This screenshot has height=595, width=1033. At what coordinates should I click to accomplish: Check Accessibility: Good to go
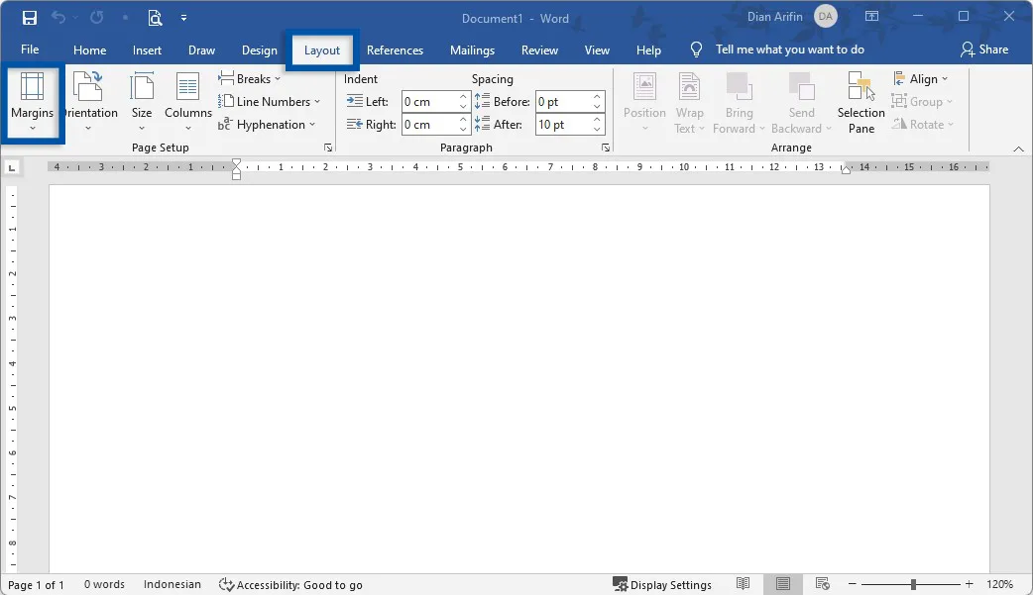(291, 584)
